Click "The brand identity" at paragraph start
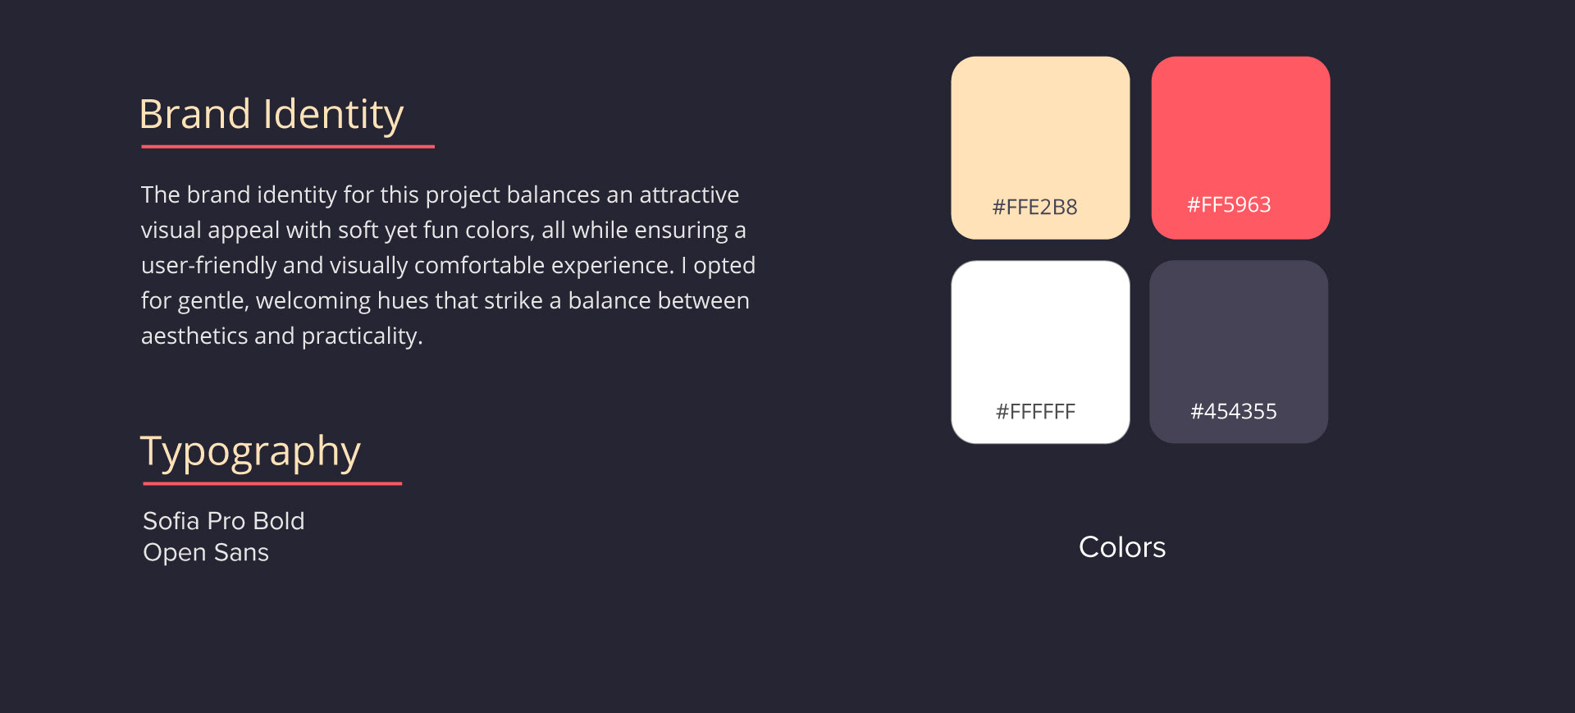1575x713 pixels. coord(195,195)
